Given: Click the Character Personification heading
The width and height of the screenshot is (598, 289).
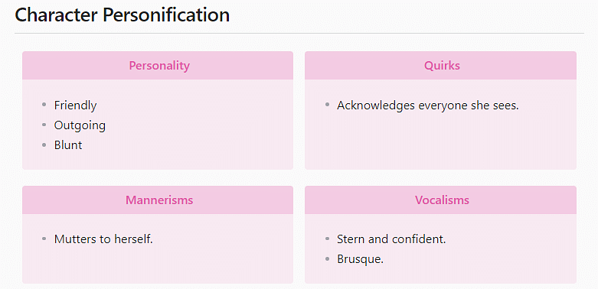Looking at the screenshot, I should click(x=122, y=15).
